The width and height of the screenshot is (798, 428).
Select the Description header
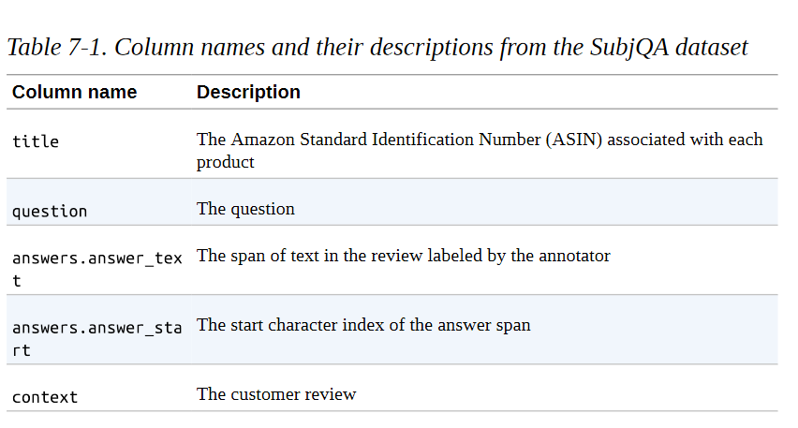(x=248, y=92)
